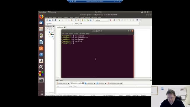Launch LibreOffice Writer from the dock
Viewport: 190px width, 107px height.
(41, 42)
